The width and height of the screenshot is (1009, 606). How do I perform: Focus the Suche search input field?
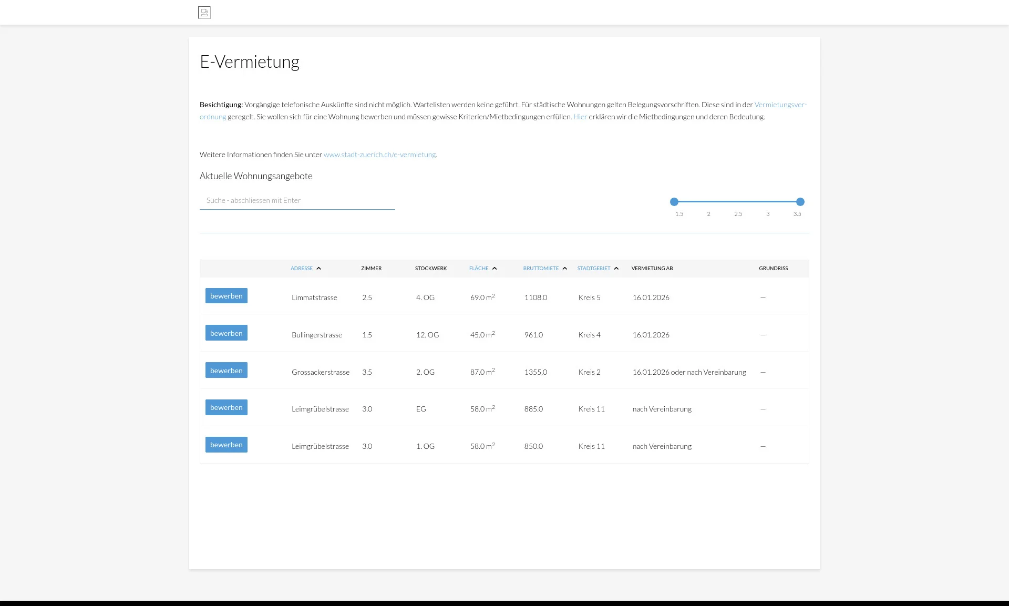pyautogui.click(x=297, y=201)
